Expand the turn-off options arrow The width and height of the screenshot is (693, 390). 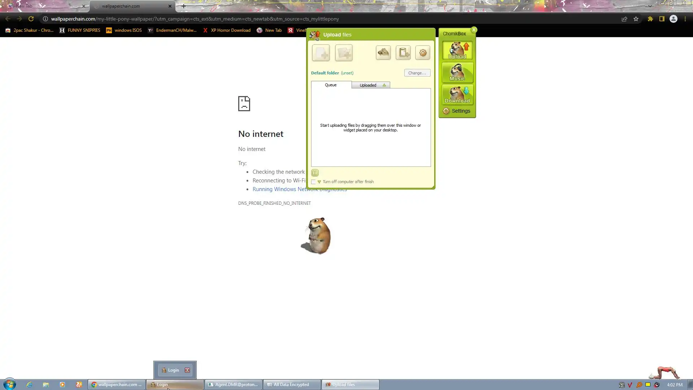[x=319, y=182]
